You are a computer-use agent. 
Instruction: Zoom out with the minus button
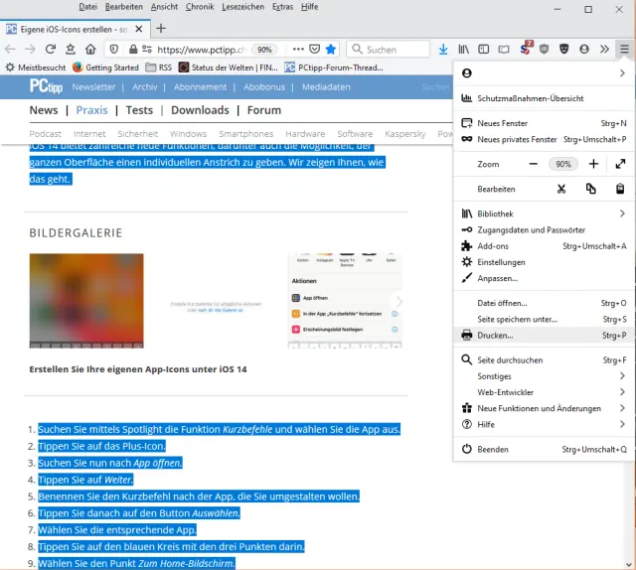534,164
